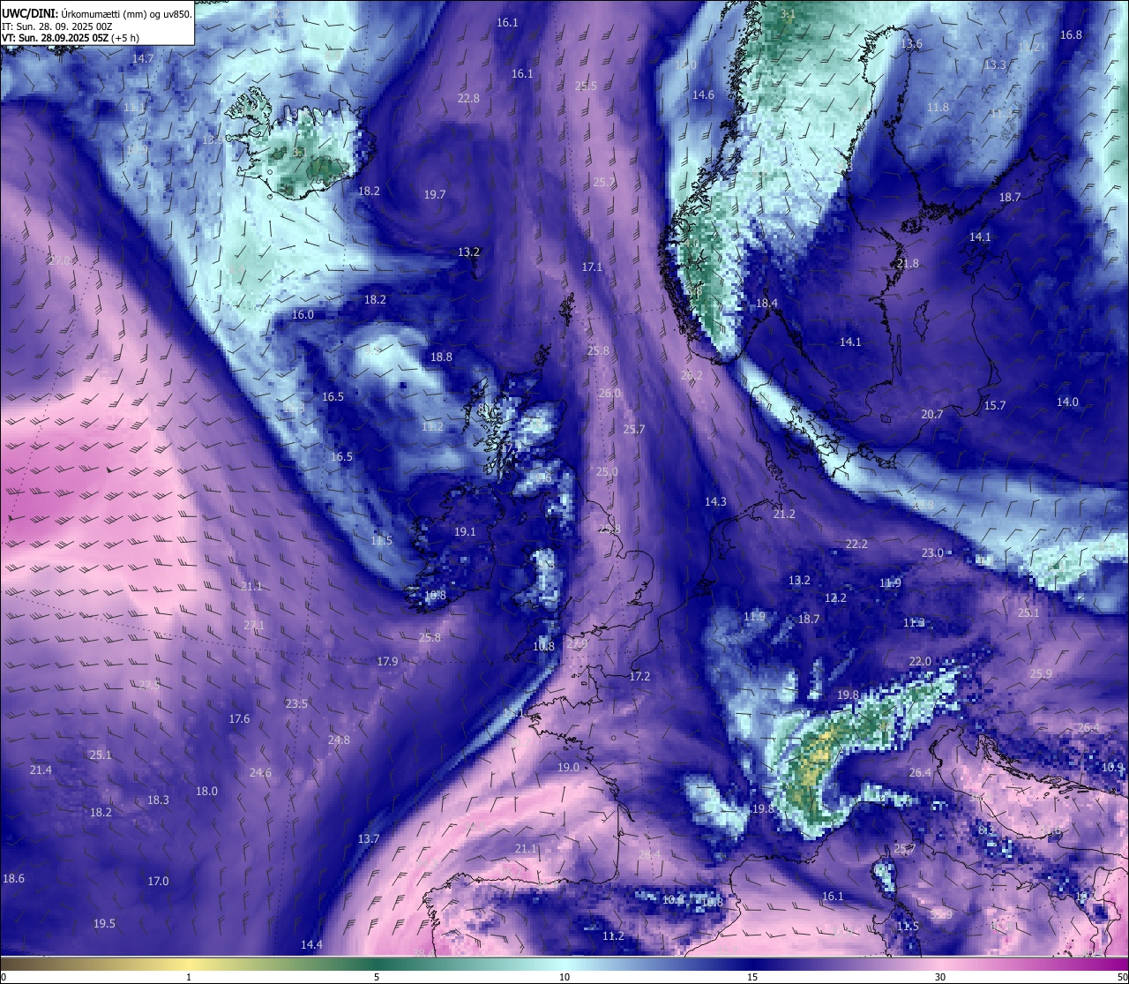Click the 14.3 value near Denmark
The width and height of the screenshot is (1129, 984).
coord(715,501)
